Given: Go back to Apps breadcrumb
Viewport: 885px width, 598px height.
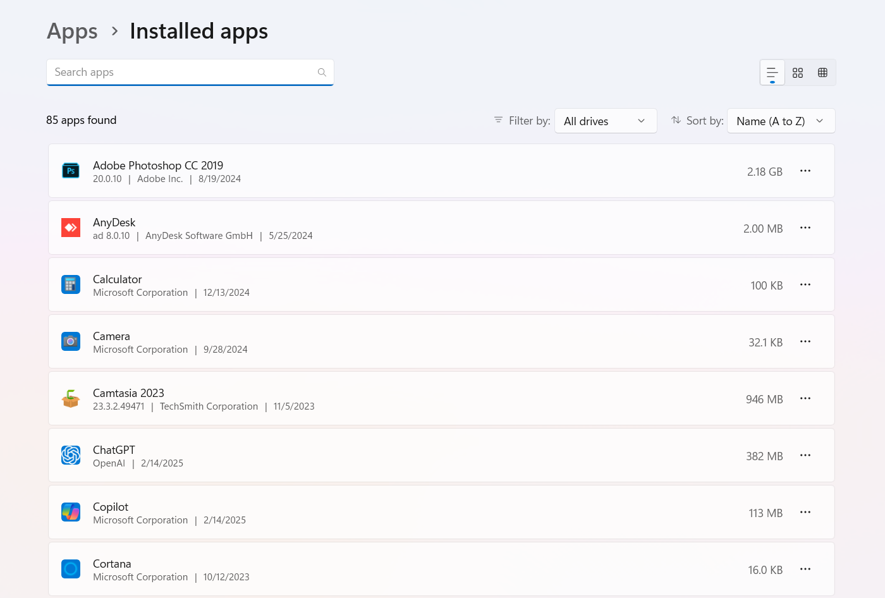Looking at the screenshot, I should point(72,31).
